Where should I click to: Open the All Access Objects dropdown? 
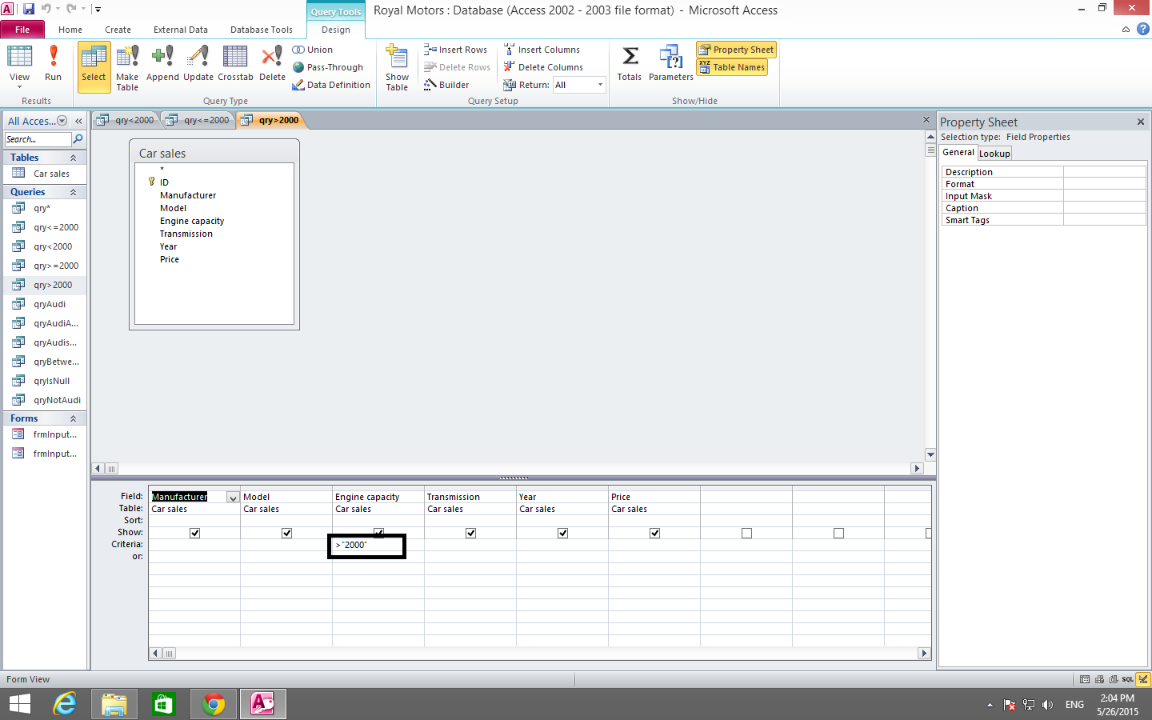coord(62,121)
